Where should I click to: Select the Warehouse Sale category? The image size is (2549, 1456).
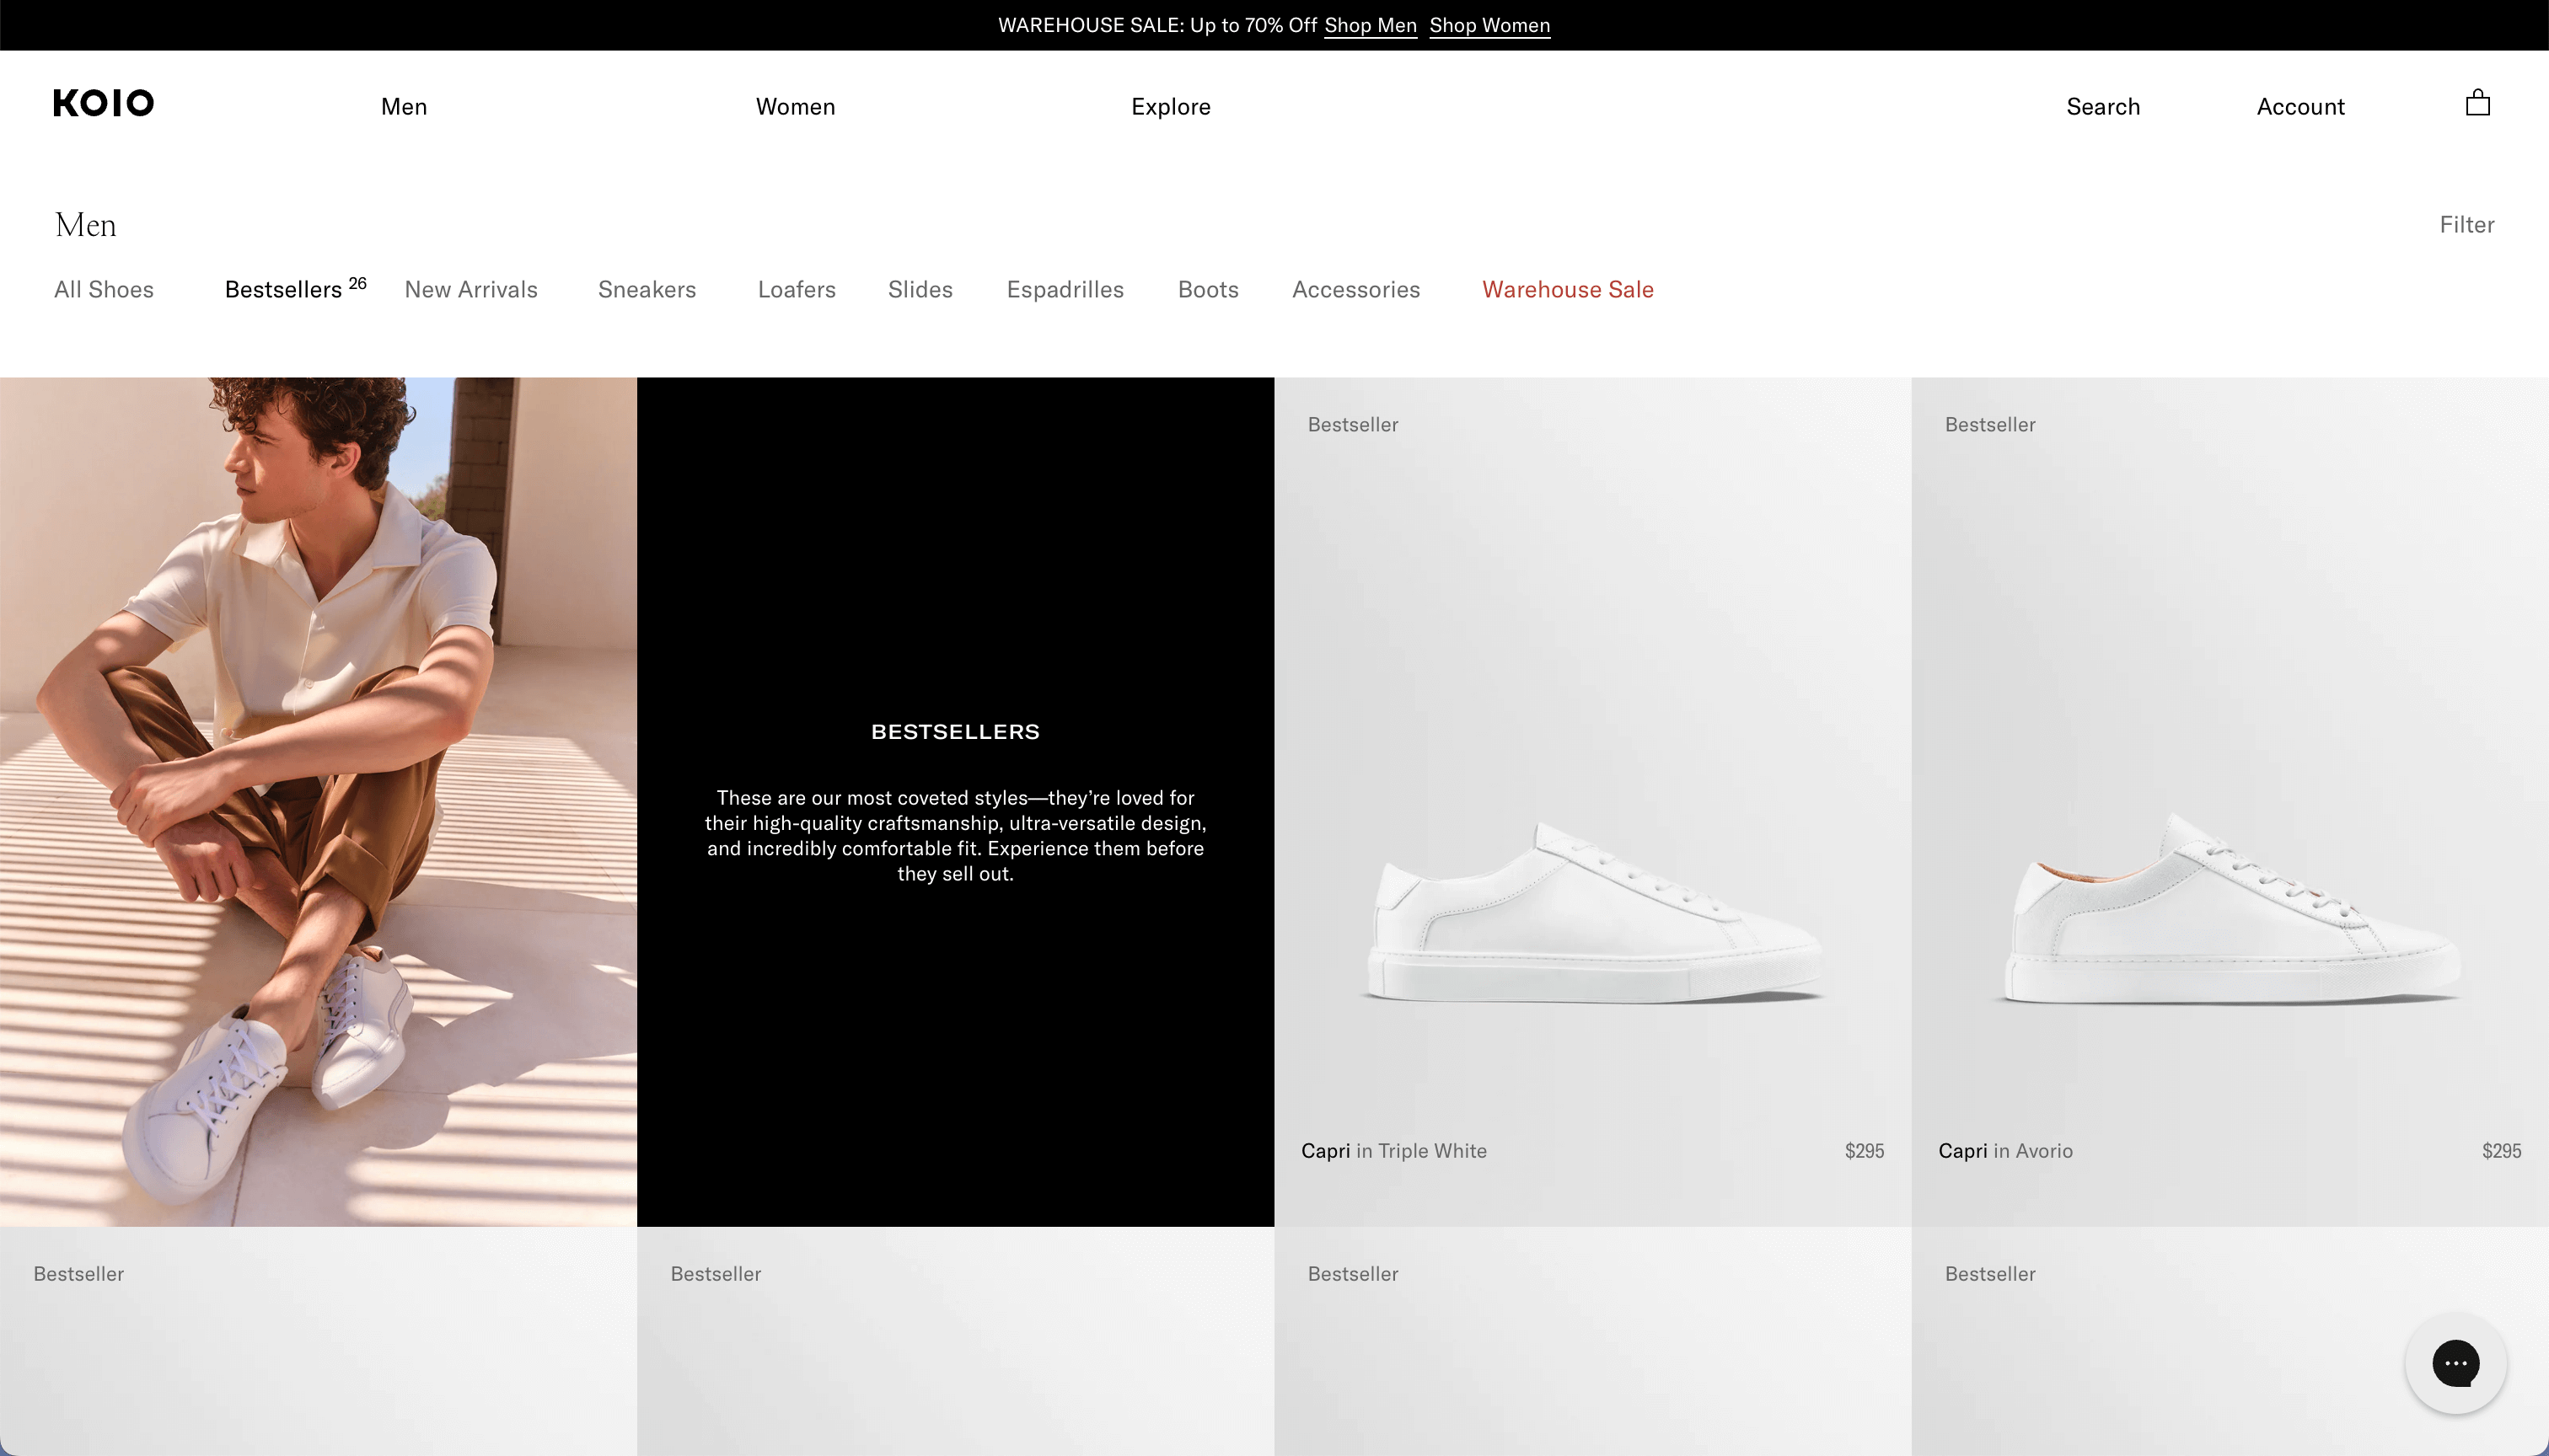pos(1567,290)
